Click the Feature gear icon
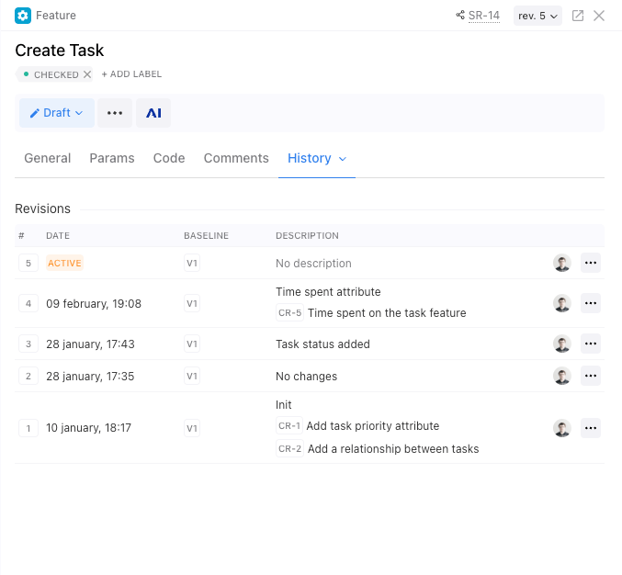Image resolution: width=622 pixels, height=575 pixels. tap(23, 16)
